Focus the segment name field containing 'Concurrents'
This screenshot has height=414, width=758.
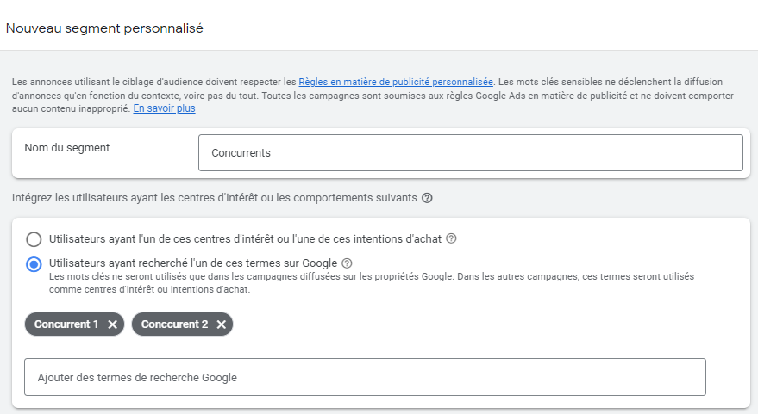coord(470,153)
